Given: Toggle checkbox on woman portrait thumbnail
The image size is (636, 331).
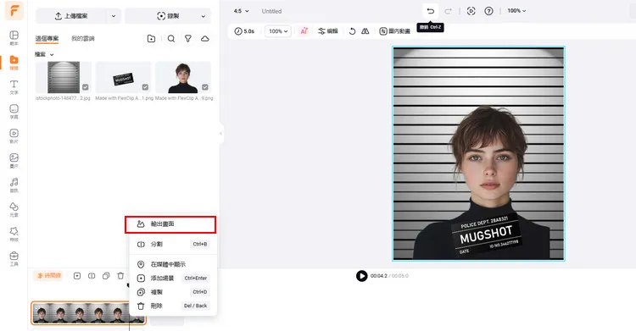Looking at the screenshot, I should coord(205,87).
